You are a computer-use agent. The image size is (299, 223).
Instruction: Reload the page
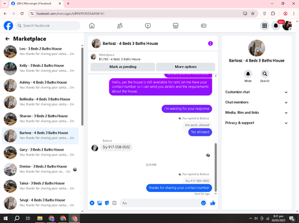point(22,14)
